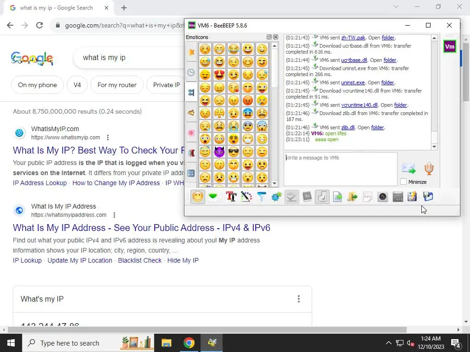Open the symbols emoticon tab at bottom
The height and width of the screenshot is (352, 470).
pyautogui.click(x=191, y=173)
